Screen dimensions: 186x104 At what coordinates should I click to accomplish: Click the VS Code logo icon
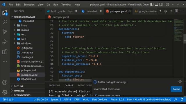[3, 5]
